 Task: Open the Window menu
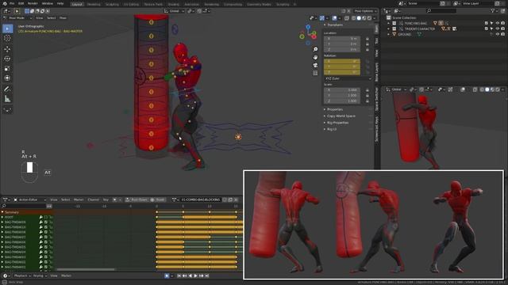pos(48,3)
